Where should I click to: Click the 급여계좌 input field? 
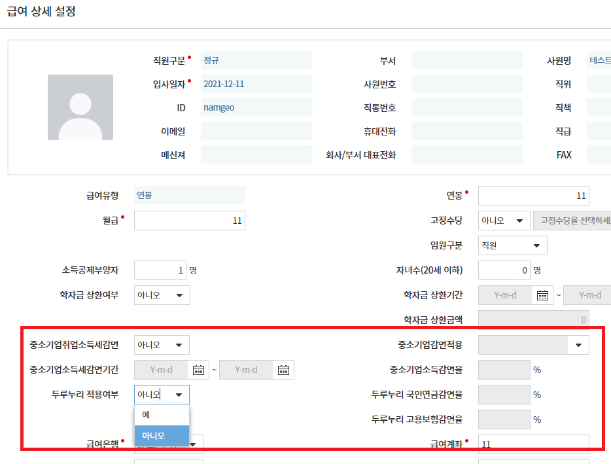[533, 444]
